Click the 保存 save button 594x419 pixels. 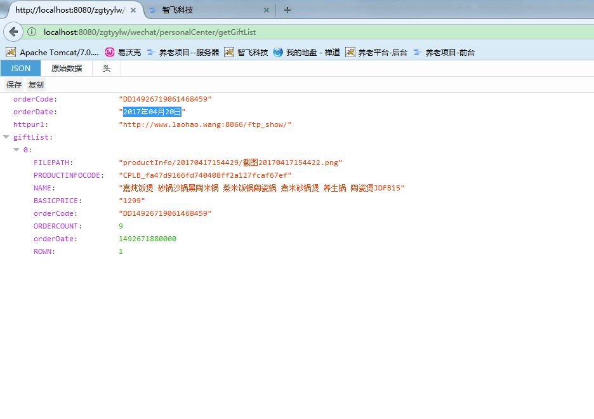pos(14,84)
